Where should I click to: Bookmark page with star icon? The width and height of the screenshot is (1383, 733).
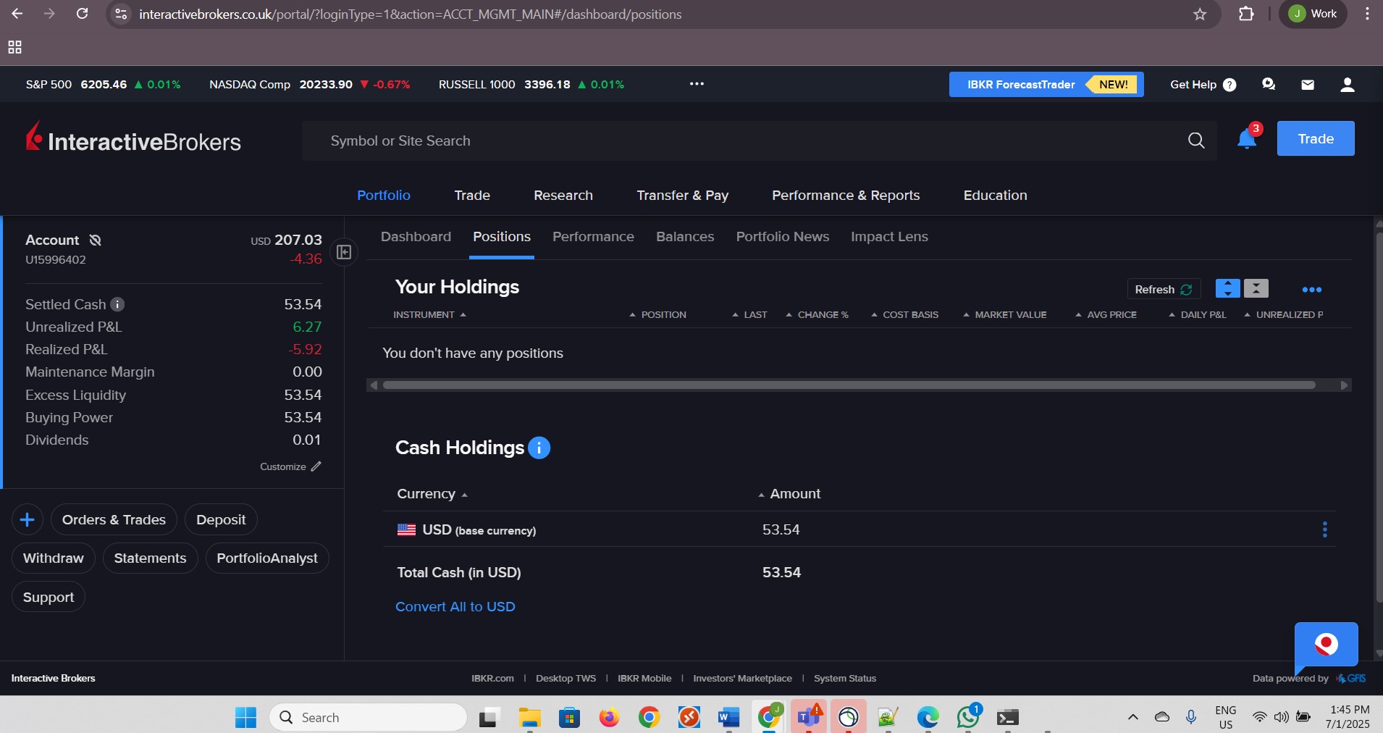coord(1200,14)
